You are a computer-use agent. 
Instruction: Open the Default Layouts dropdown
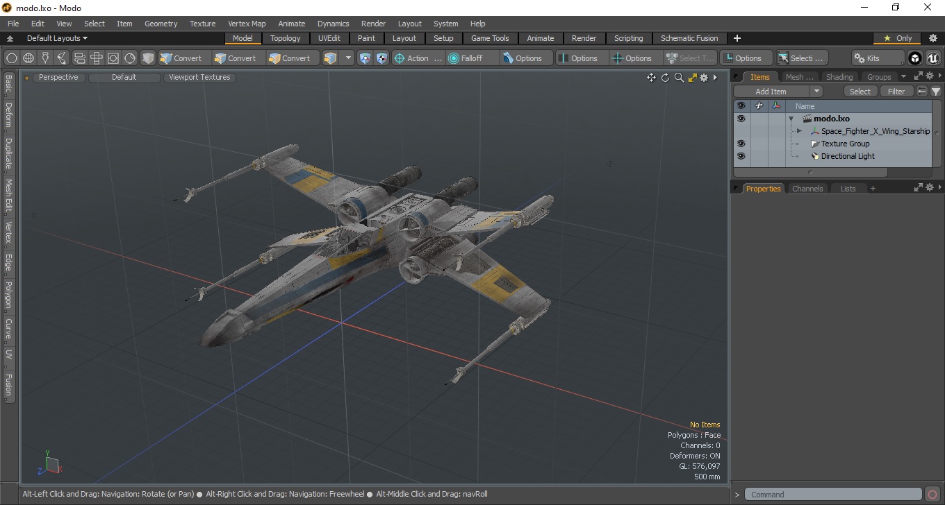pos(57,38)
